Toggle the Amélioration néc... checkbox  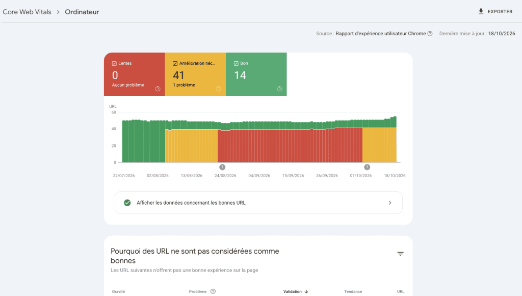(x=175, y=63)
